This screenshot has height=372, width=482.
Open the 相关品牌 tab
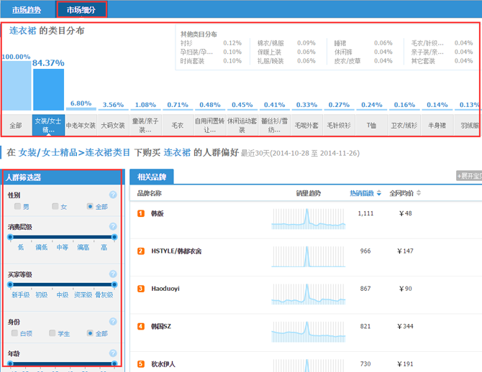152,177
